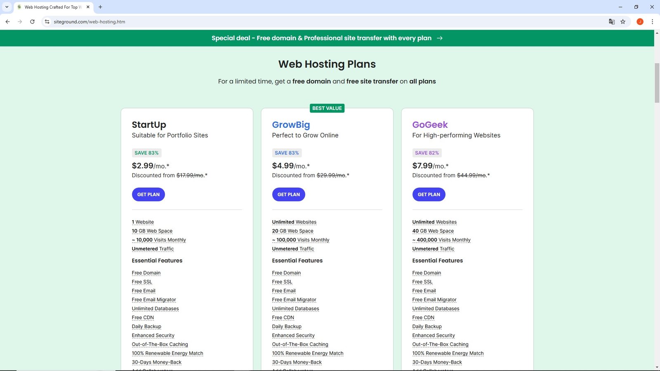Click GoGeek's Free Email Migrator feature
The image size is (660, 371).
point(434,300)
